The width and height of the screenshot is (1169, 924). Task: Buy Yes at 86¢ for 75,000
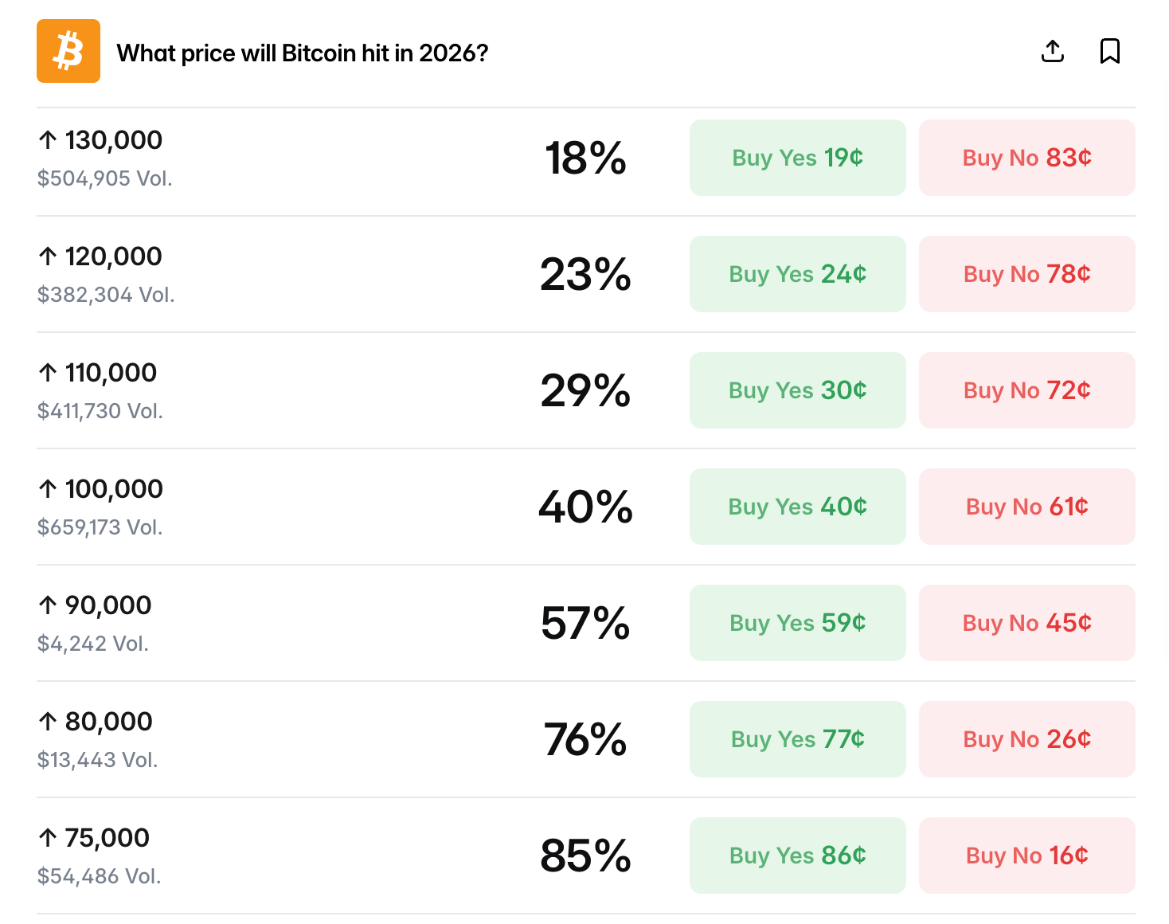pyautogui.click(x=797, y=855)
